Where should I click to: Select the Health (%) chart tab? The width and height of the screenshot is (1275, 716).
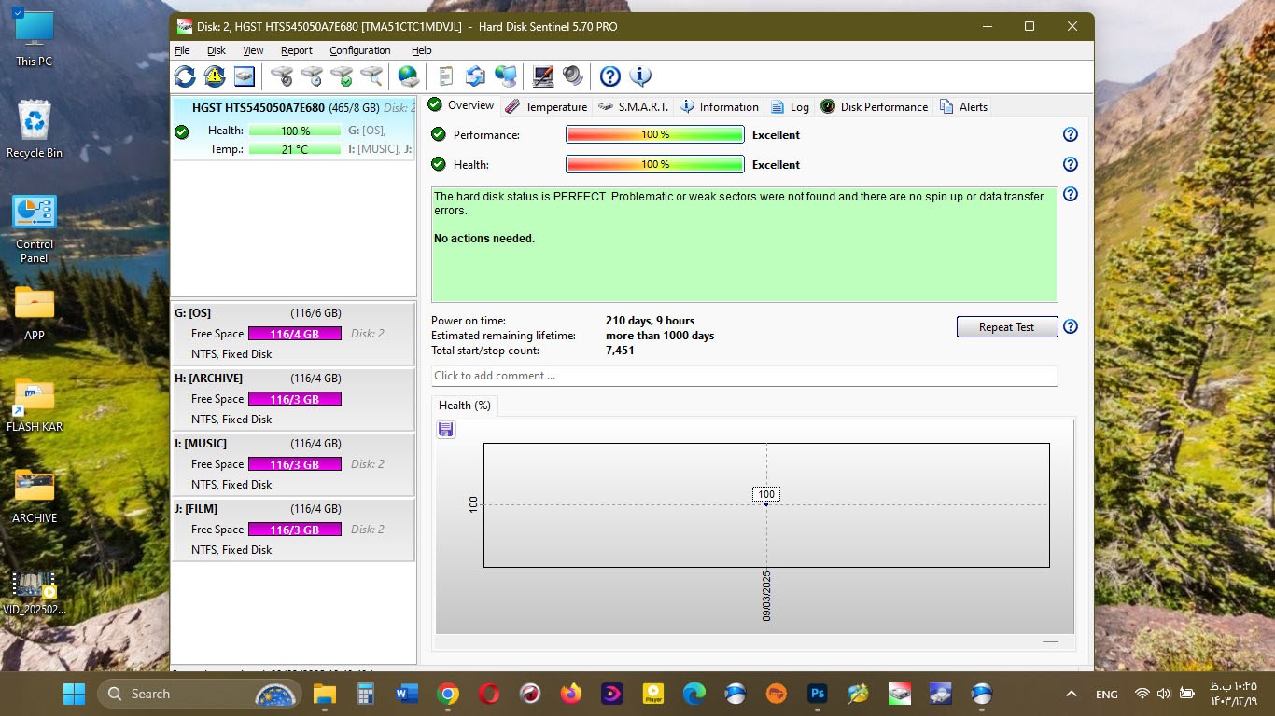(465, 406)
